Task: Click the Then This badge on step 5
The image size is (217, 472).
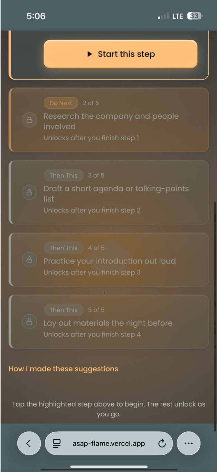Action: (x=63, y=310)
